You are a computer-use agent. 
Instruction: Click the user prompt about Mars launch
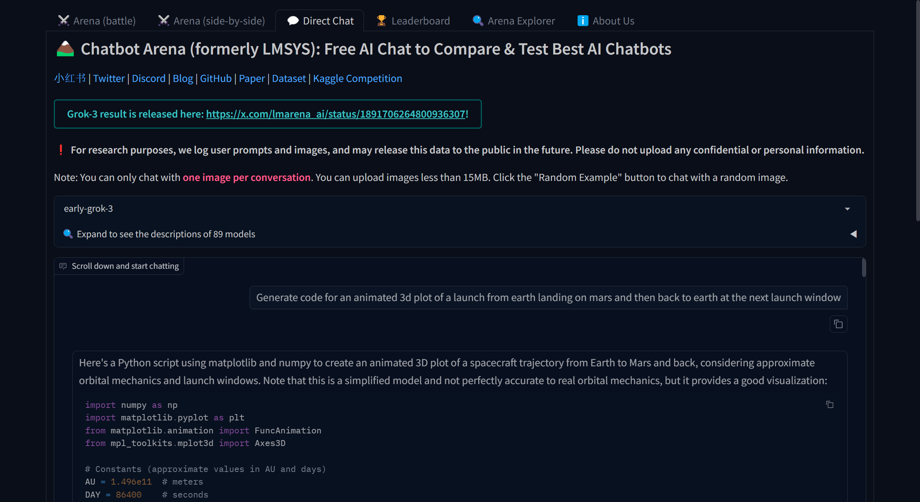(548, 297)
